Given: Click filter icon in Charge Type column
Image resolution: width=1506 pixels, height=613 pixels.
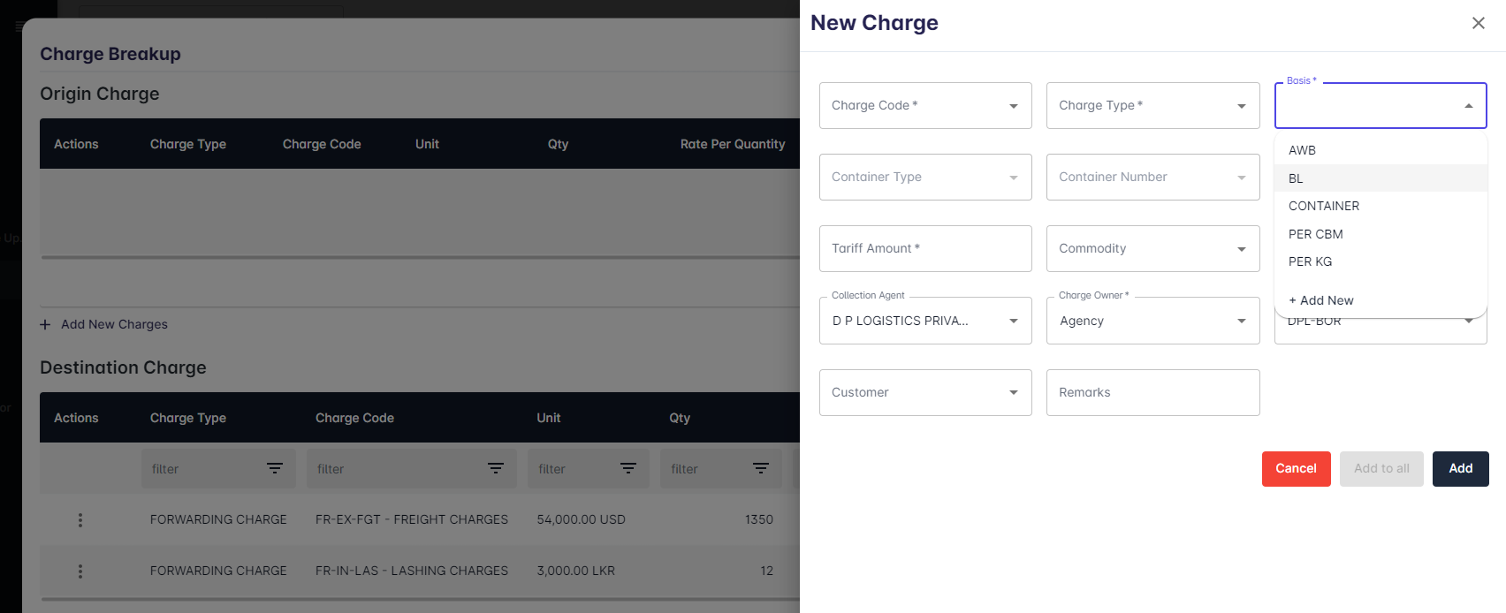Looking at the screenshot, I should point(275,468).
